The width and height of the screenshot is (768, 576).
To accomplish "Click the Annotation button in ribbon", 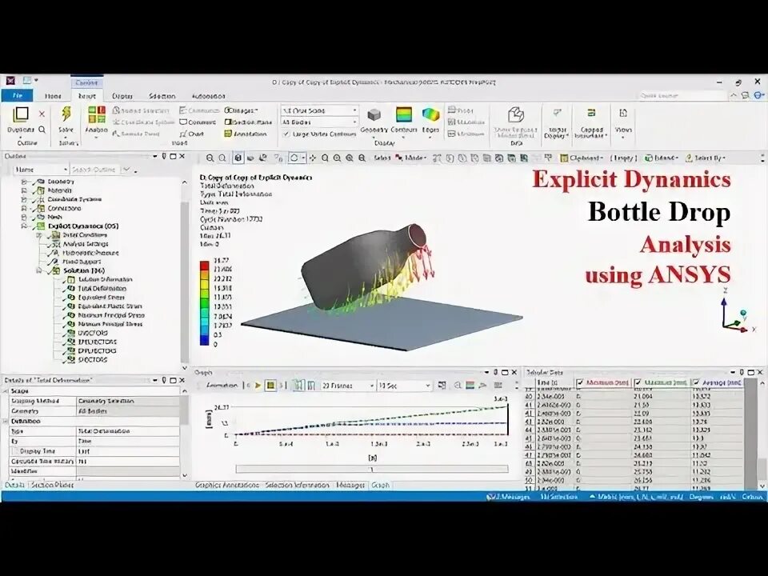I will point(246,134).
